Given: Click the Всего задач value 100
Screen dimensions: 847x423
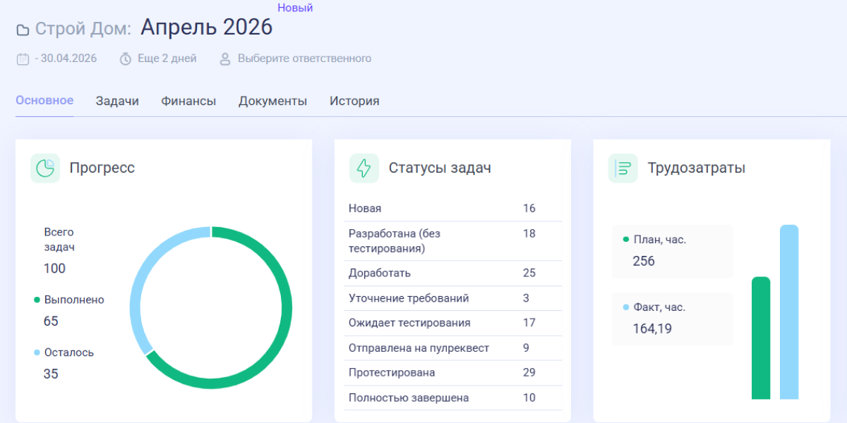Looking at the screenshot, I should click(54, 269).
